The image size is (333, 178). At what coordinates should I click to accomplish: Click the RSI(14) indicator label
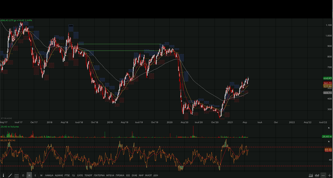point(7,140)
